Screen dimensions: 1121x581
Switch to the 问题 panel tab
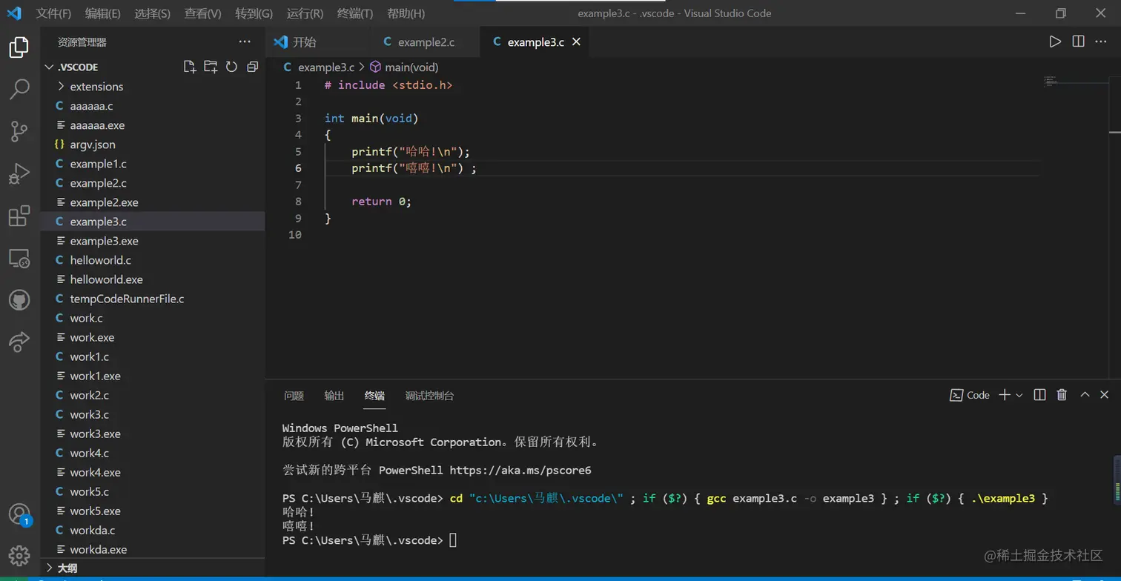294,396
